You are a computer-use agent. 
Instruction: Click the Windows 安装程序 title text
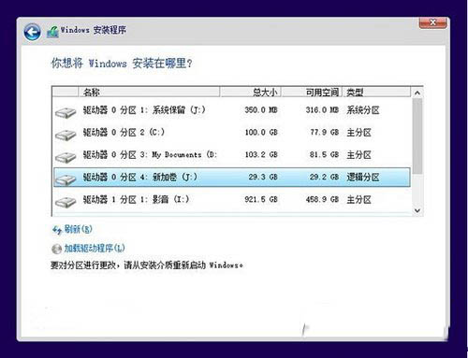coord(94,30)
